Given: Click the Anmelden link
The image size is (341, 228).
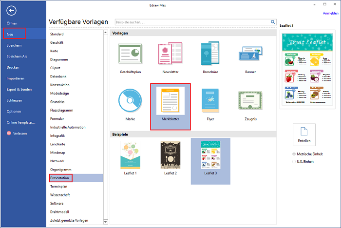Looking at the screenshot, I should coord(330,13).
